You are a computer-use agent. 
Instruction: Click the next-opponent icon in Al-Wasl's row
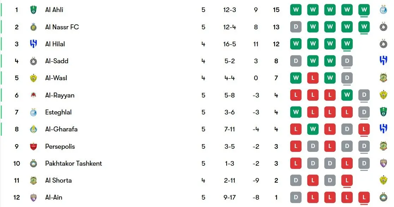coord(383,78)
